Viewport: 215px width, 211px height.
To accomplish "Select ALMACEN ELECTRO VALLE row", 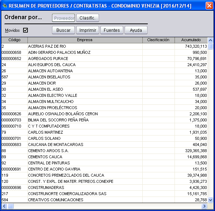I will 104,95.
